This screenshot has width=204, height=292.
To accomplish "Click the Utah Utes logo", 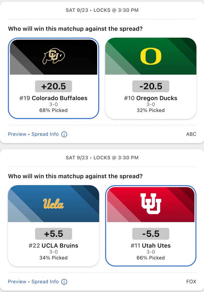I will point(151,204).
